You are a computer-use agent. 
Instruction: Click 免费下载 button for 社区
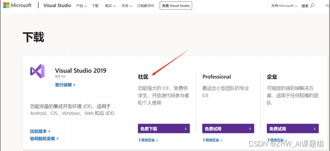click(164, 129)
